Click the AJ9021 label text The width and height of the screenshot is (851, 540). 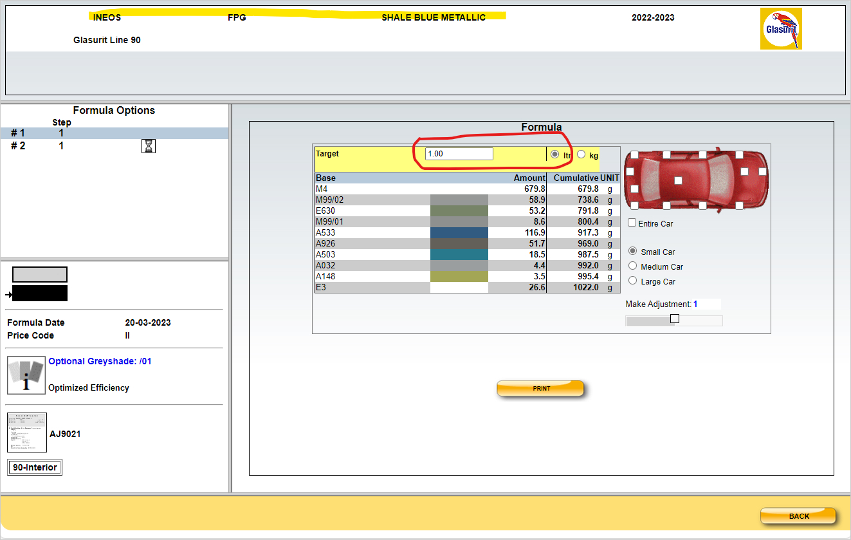[65, 434]
